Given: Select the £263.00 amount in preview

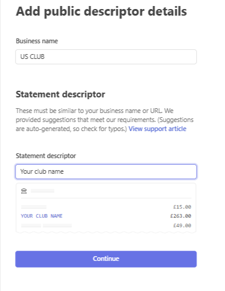Looking at the screenshot, I should pyautogui.click(x=180, y=216).
